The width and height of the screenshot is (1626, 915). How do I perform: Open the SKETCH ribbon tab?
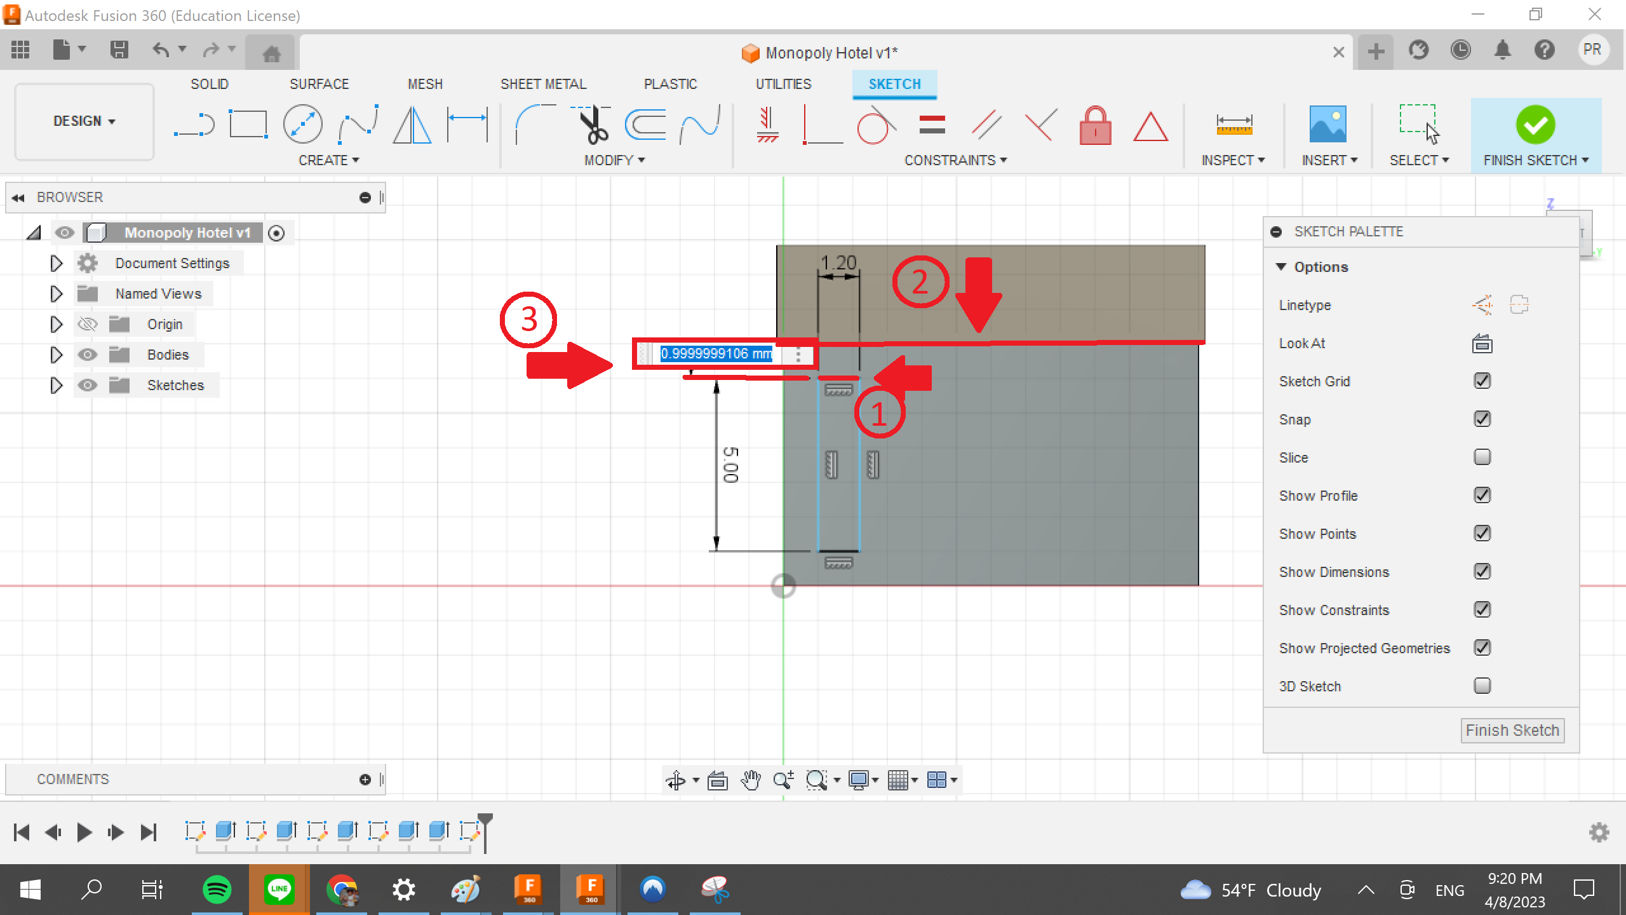[x=894, y=83]
